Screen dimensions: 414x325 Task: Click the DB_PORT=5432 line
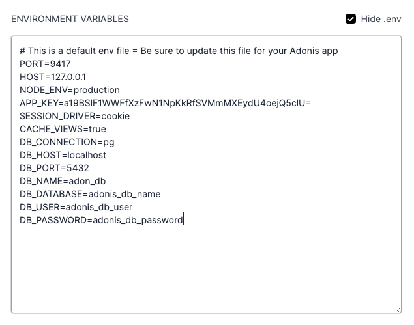(54, 168)
